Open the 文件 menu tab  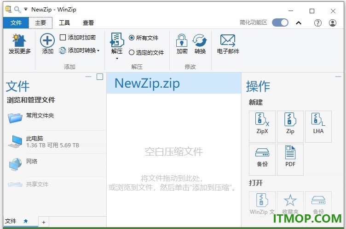pyautogui.click(x=16, y=22)
